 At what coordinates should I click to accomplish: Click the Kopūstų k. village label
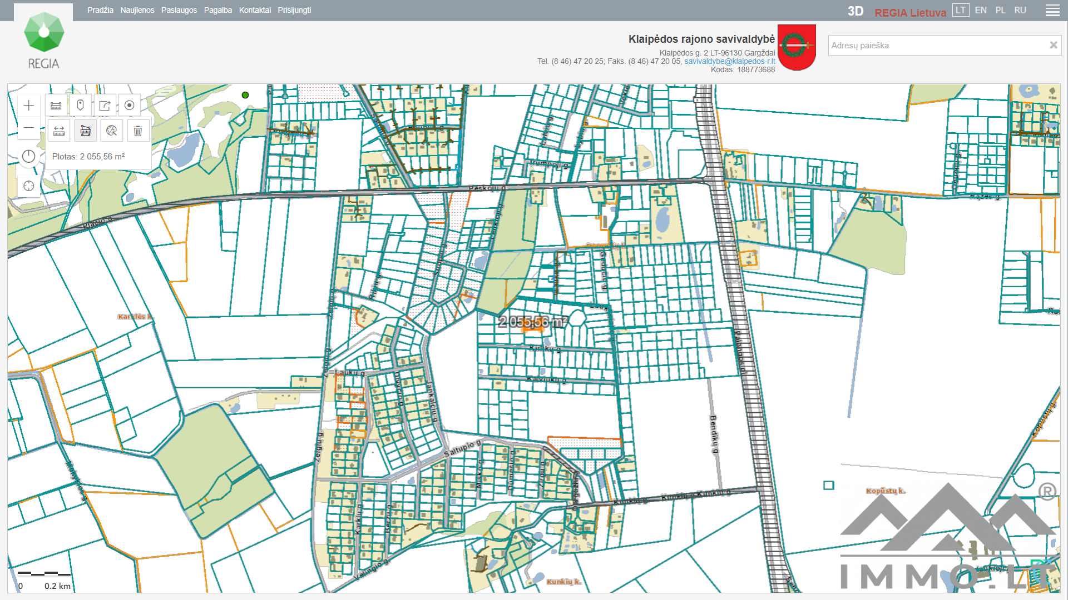(886, 491)
